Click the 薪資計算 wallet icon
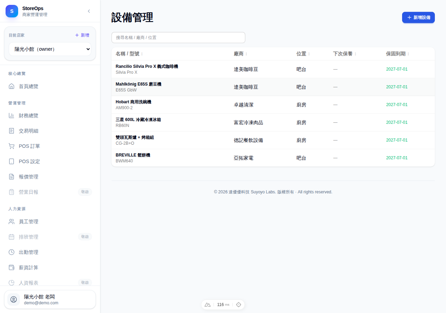The image size is (446, 313). pos(11,267)
